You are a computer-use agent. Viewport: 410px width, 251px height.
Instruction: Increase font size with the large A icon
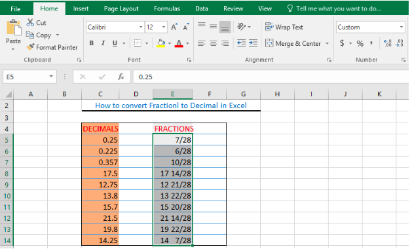click(x=174, y=27)
